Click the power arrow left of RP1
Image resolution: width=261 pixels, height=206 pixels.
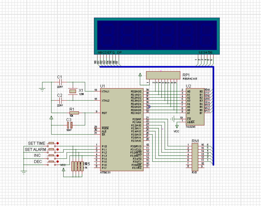(140, 75)
